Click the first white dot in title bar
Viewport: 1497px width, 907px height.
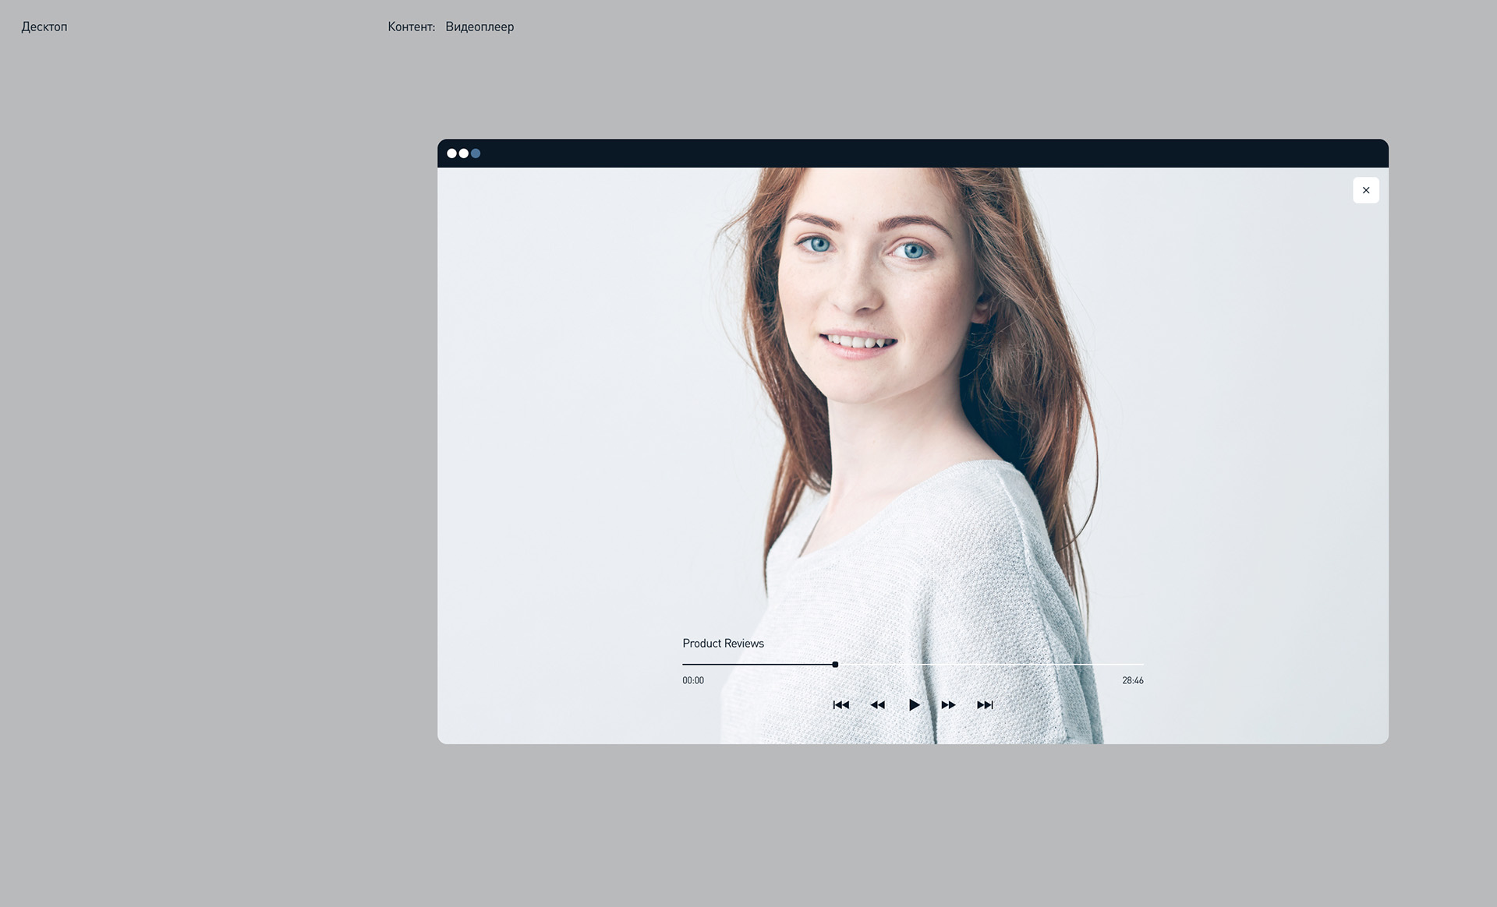[451, 154]
